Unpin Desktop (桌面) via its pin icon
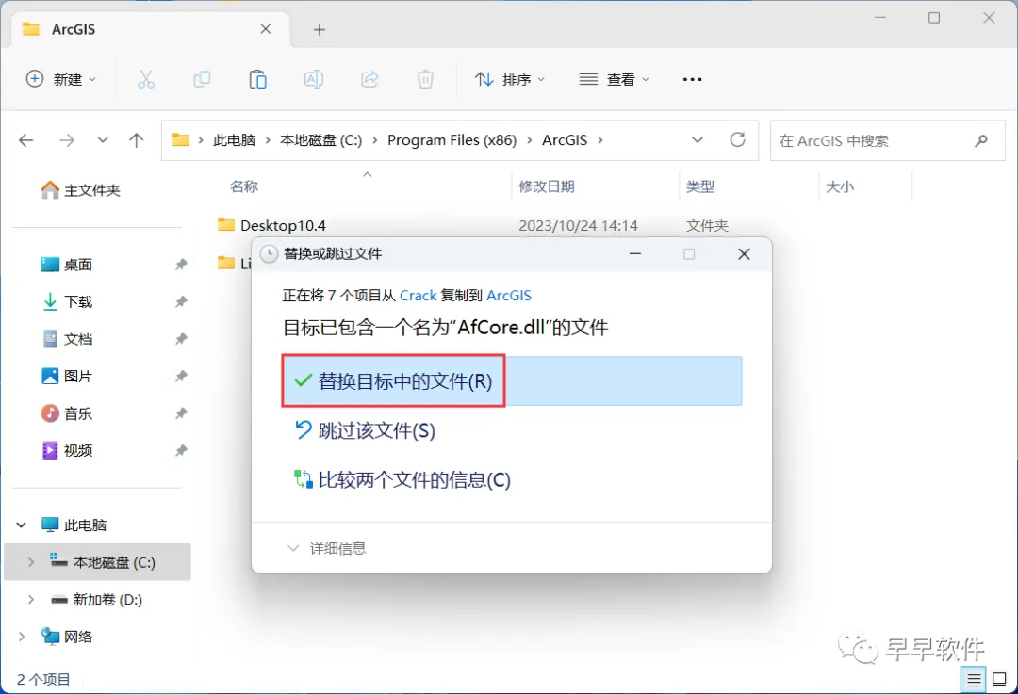The width and height of the screenshot is (1018, 694). tap(181, 265)
